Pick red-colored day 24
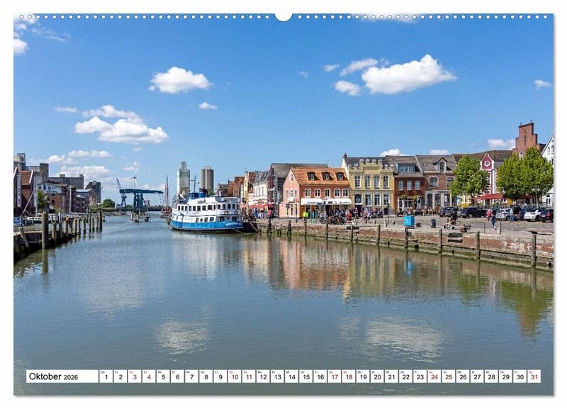 click(434, 376)
